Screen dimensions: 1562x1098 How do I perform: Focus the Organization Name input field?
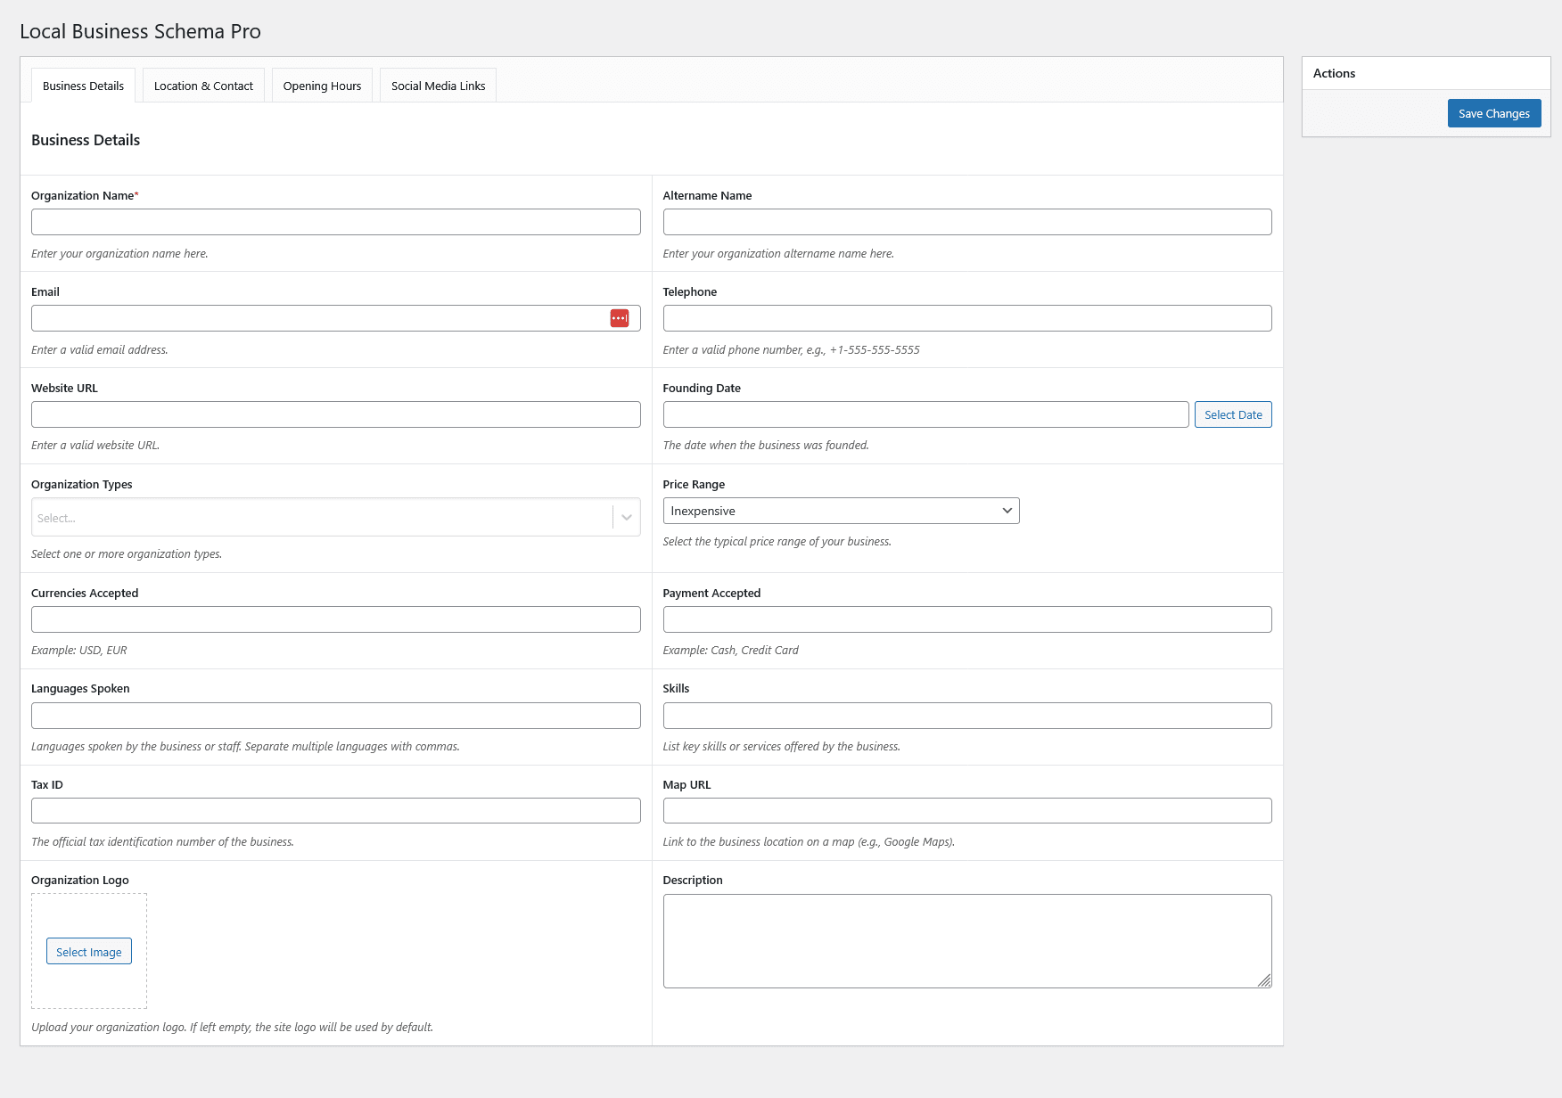[336, 222]
